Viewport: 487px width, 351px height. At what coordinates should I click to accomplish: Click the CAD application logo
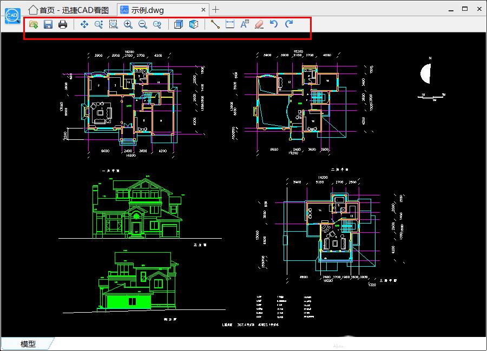pyautogui.click(x=12, y=16)
